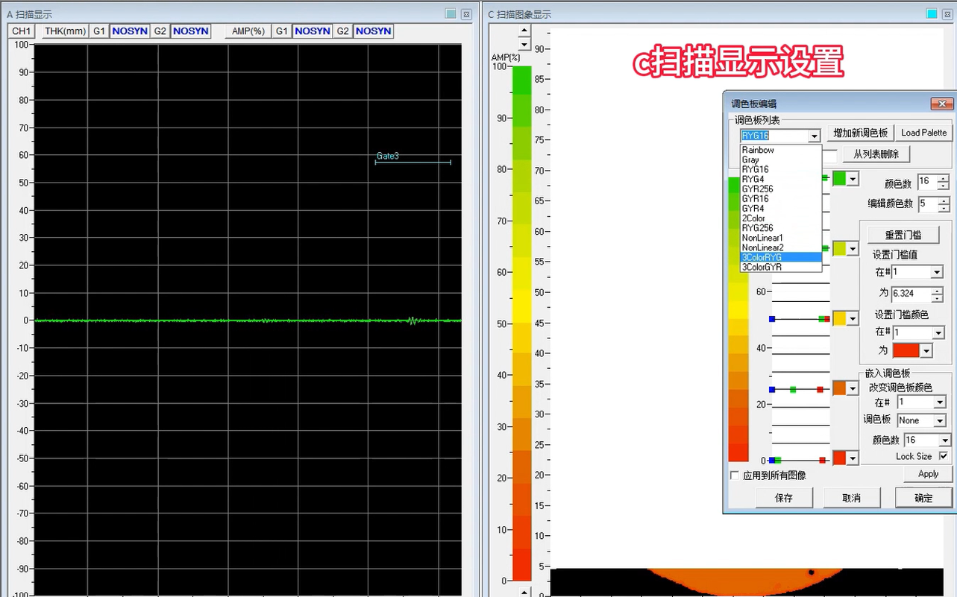The width and height of the screenshot is (957, 597).
Task: Click the teal maximize icon of A扫描显示 panel
Action: pyautogui.click(x=451, y=14)
